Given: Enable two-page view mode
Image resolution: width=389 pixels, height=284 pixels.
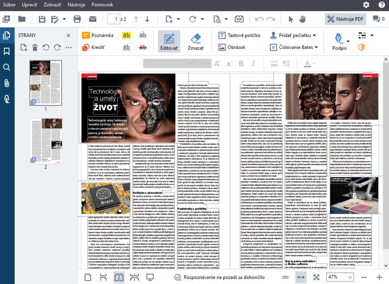Looking at the screenshot, I should [119, 277].
